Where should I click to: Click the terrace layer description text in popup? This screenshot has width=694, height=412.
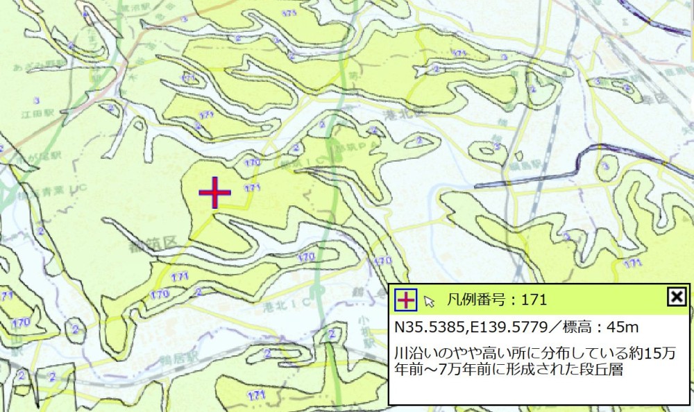point(534,361)
